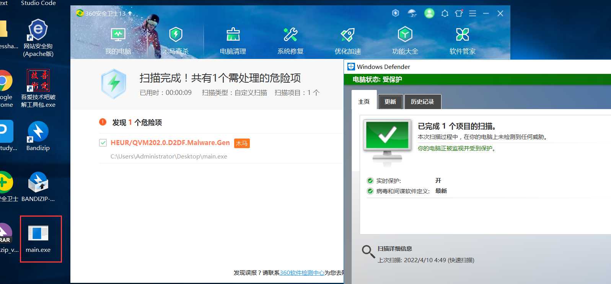Open 电脑清理 cleanup section
Viewport: 611px width, 284px height.
[x=233, y=41]
